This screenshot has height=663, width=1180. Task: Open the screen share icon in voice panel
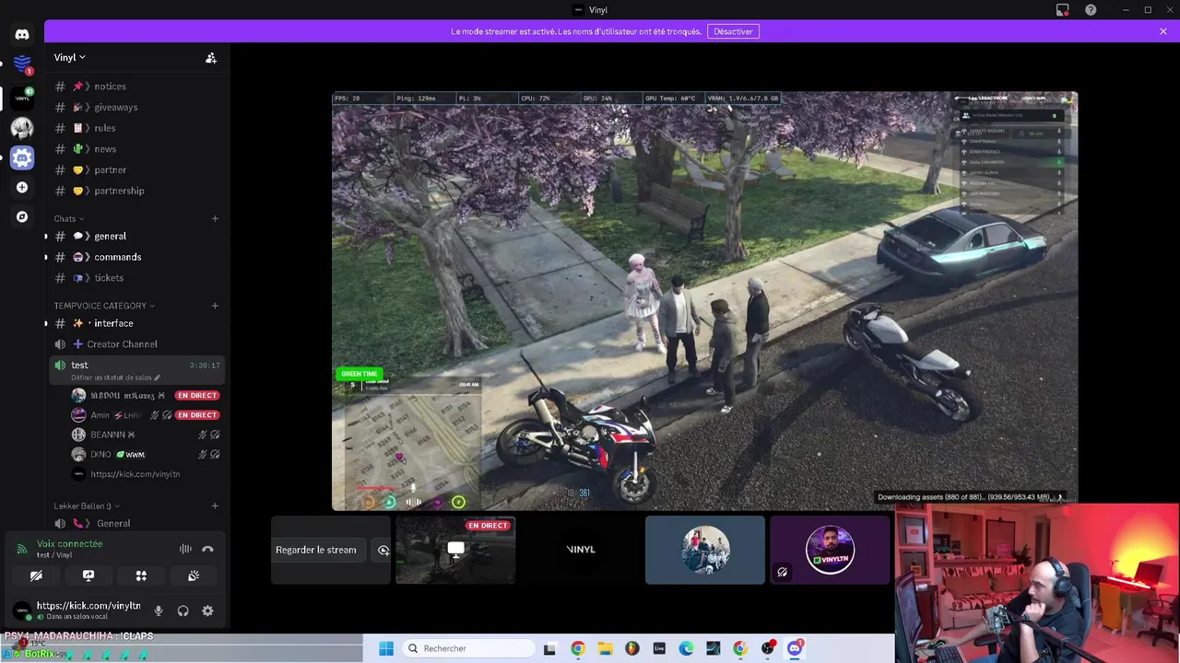coord(88,576)
